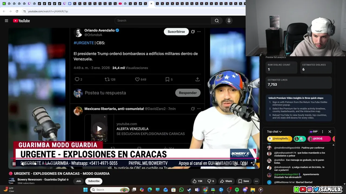Open File Explorer from the taskbar
Image resolution: width=346 pixels, height=194 pixels.
(253, 190)
